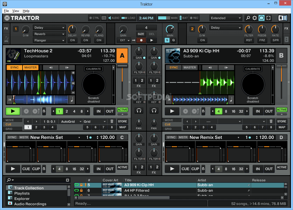Open the Help menu

pyautogui.click(x=26, y=11)
